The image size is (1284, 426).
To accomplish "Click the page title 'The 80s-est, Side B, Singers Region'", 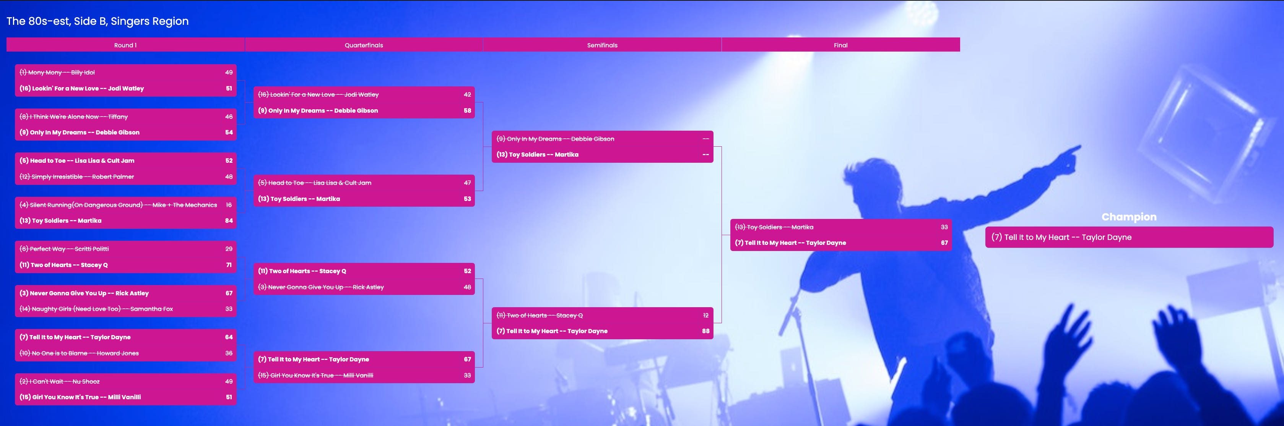I will click(x=98, y=21).
